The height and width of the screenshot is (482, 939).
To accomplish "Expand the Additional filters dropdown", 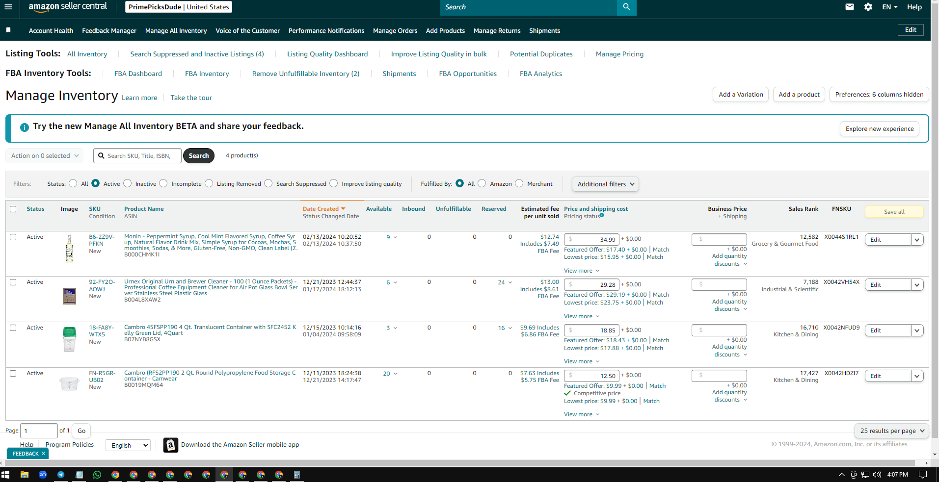I will (605, 184).
